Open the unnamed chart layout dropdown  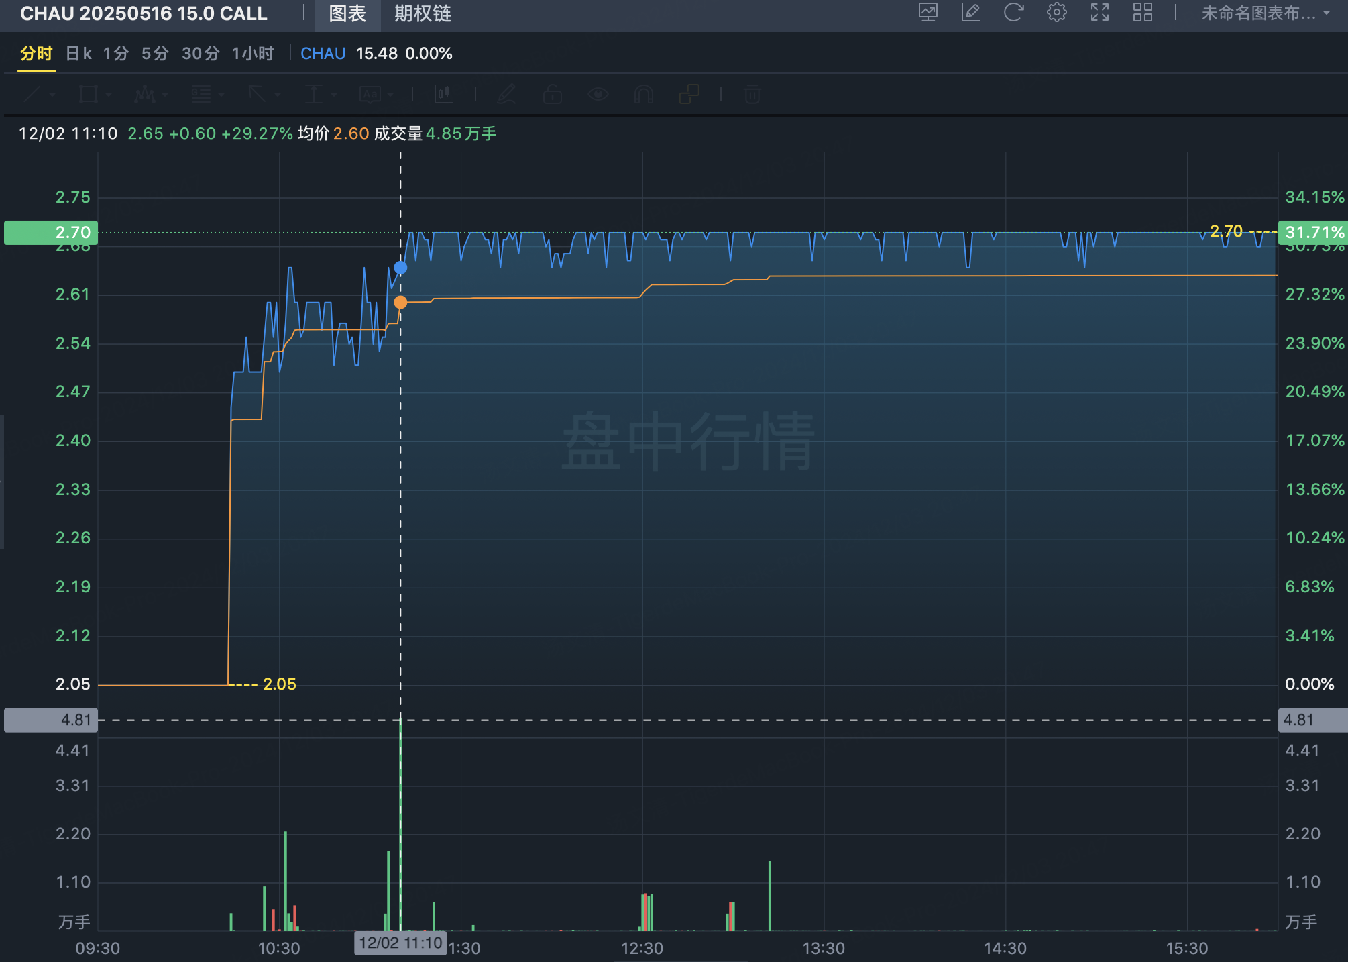pos(1266,13)
